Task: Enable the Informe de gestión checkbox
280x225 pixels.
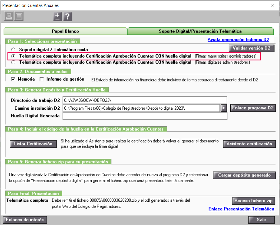Action: pyautogui.click(x=42, y=79)
